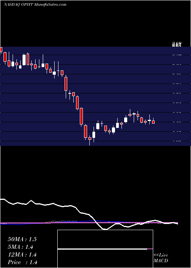Click the Price : 1.4 label
The image size is (191, 268).
[x=23, y=262]
